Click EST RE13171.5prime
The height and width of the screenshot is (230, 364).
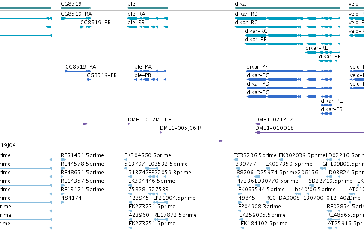pyautogui.click(x=82, y=190)
